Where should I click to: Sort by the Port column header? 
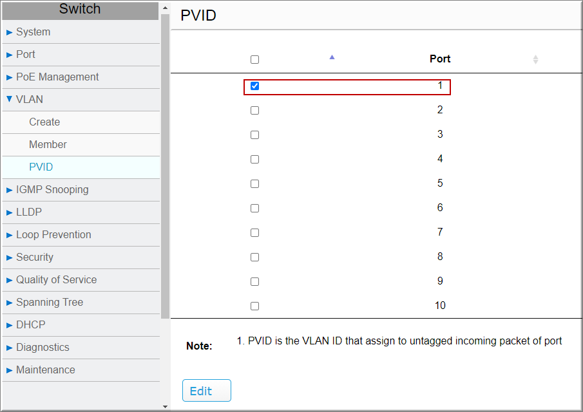440,59
